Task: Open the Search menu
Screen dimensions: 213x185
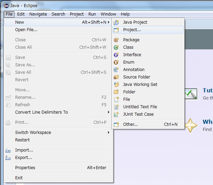Action: coord(58,14)
